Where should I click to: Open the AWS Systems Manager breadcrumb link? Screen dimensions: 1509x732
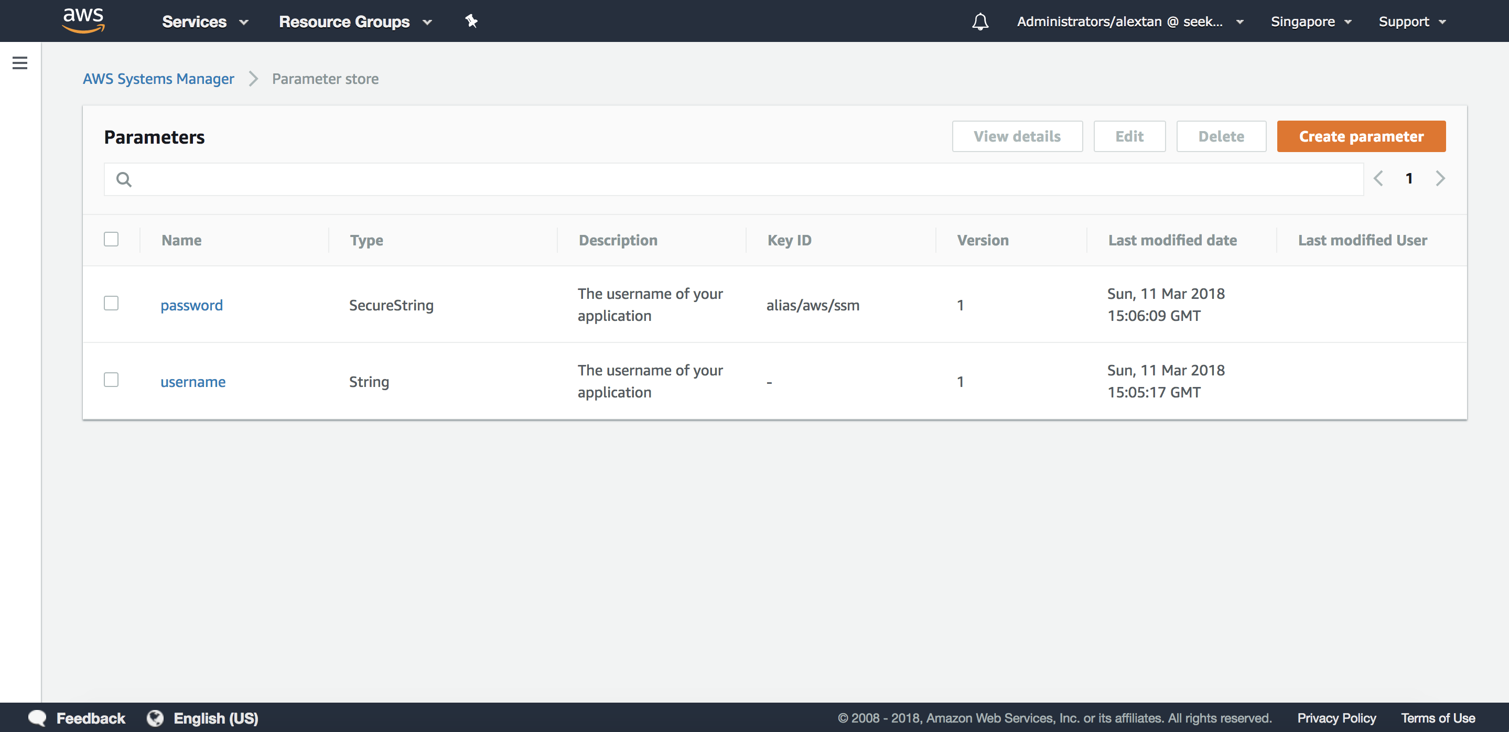(158, 79)
